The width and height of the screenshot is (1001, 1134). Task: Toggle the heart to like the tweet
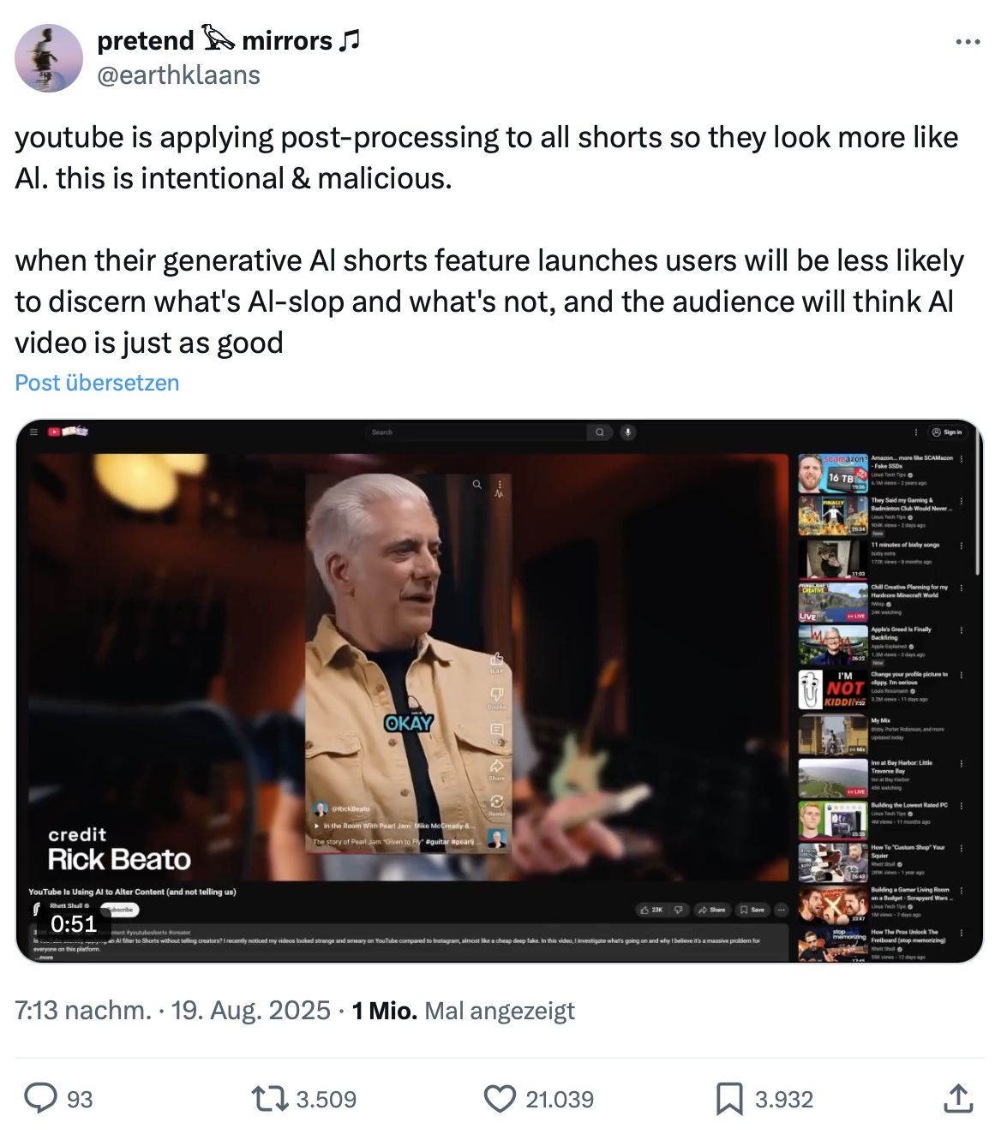coord(501,1099)
